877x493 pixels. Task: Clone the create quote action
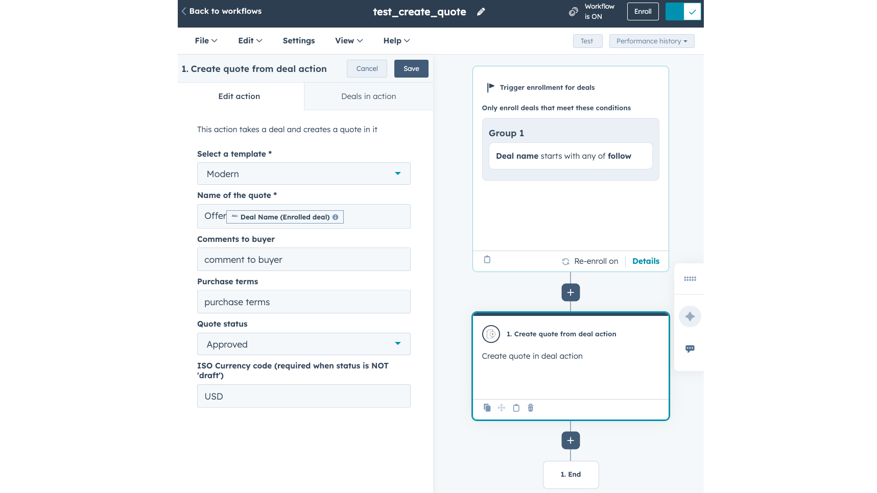coord(487,408)
